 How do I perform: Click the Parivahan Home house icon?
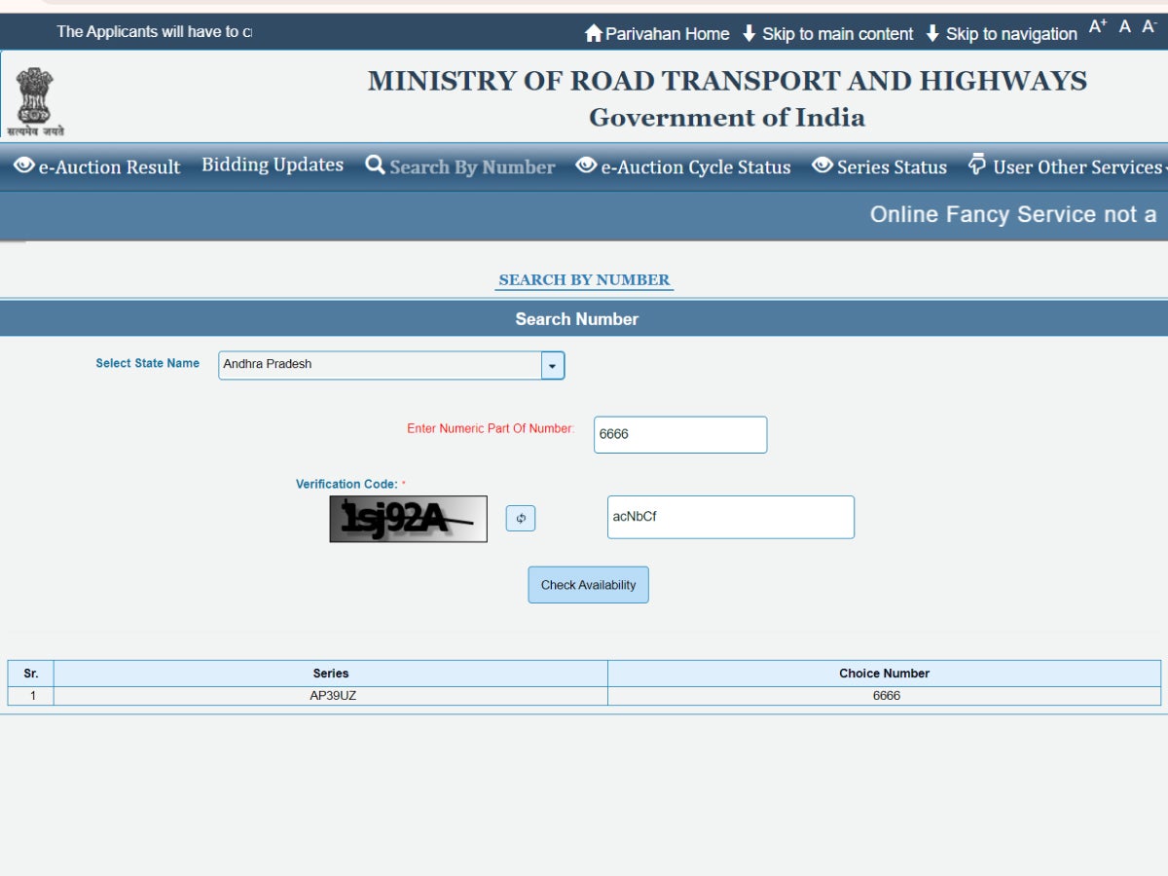click(594, 32)
